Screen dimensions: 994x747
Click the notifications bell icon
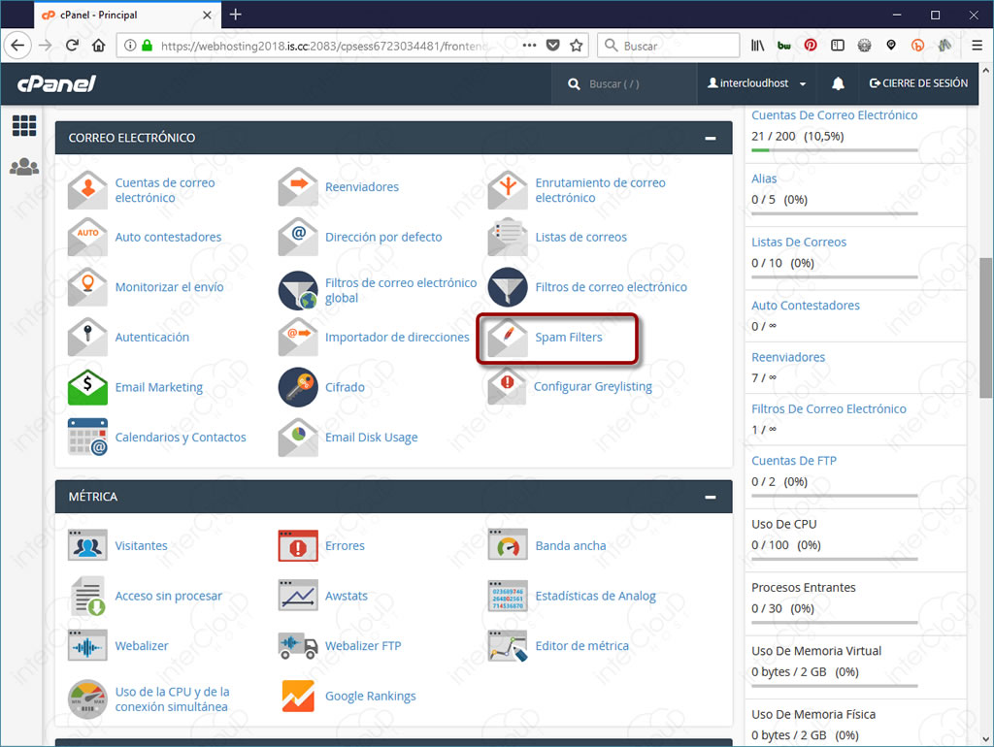pos(838,83)
